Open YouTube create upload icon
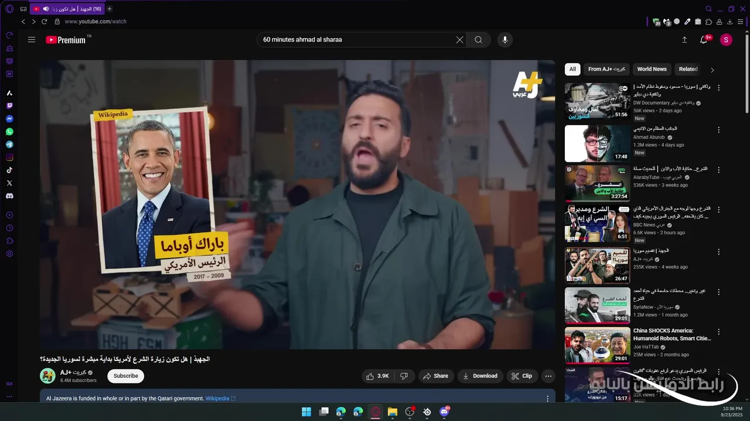The image size is (750, 421). [684, 40]
